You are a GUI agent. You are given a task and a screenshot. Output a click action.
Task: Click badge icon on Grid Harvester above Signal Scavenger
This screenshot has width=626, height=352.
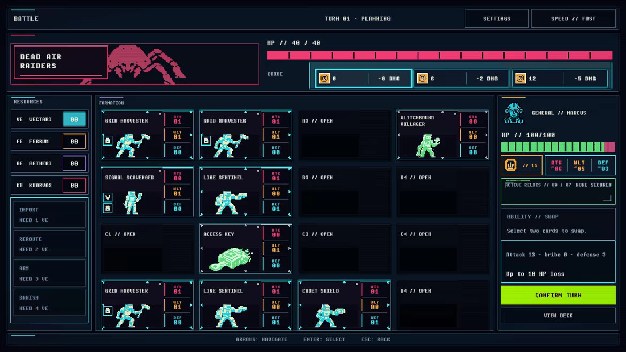(x=108, y=141)
